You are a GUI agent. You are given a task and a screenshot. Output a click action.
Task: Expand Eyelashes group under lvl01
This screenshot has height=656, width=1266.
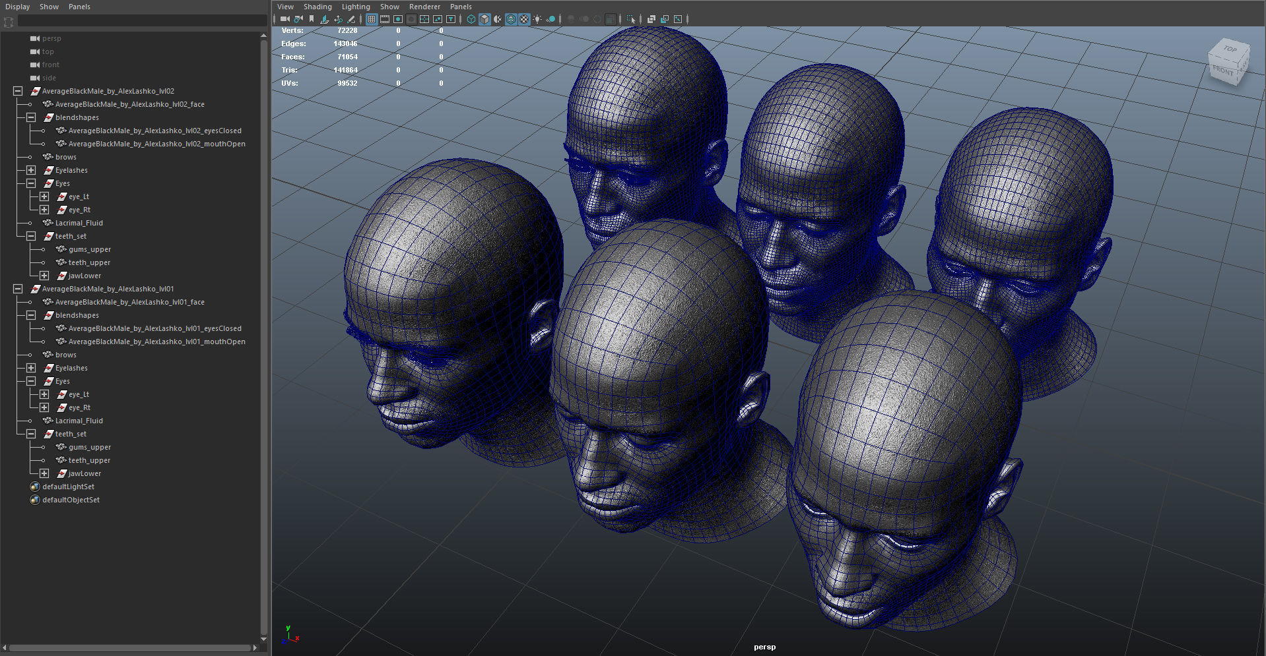(31, 368)
